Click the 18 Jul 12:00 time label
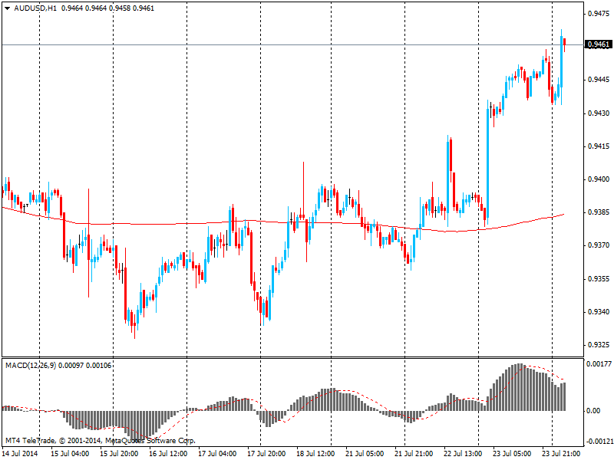614x460 pixels. tap(315, 453)
